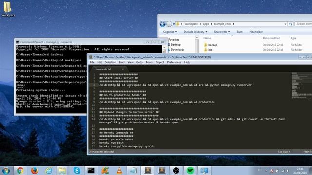Open the last taskbar app icon after Spotify
The width and height of the screenshot is (312, 175).
coord(204,171)
